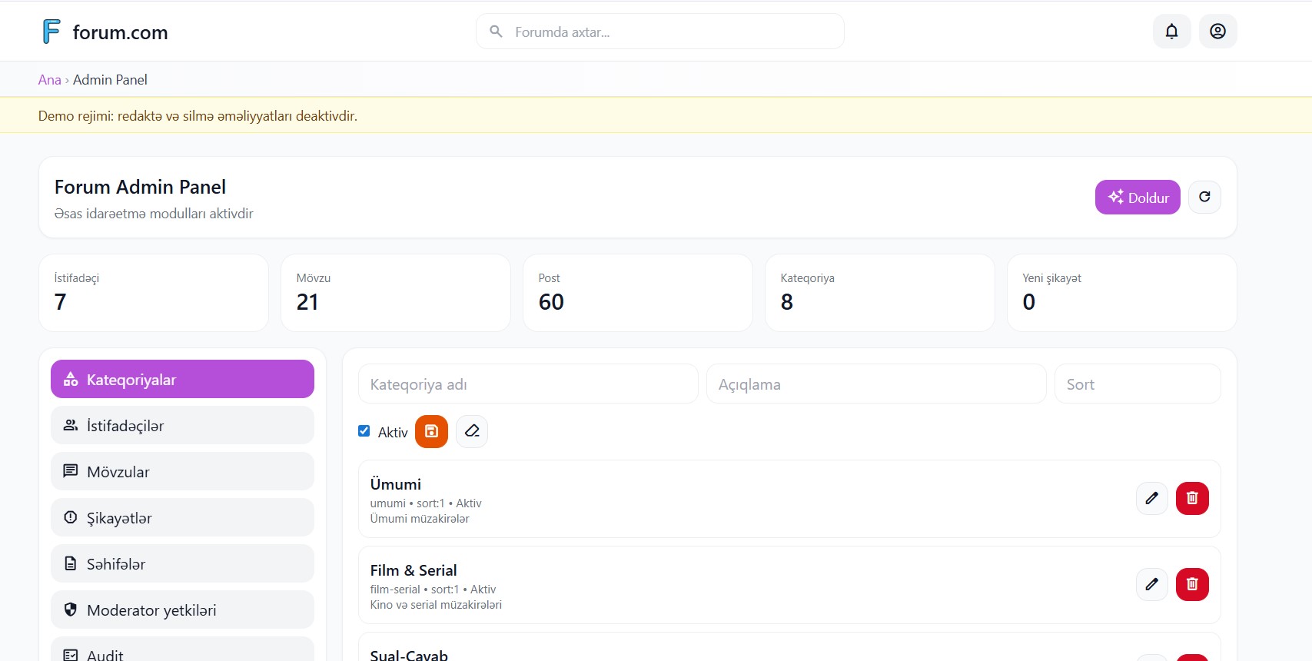This screenshot has height=661, width=1312.
Task: Select Moderator yetkiləri in sidebar
Action: [x=182, y=610]
